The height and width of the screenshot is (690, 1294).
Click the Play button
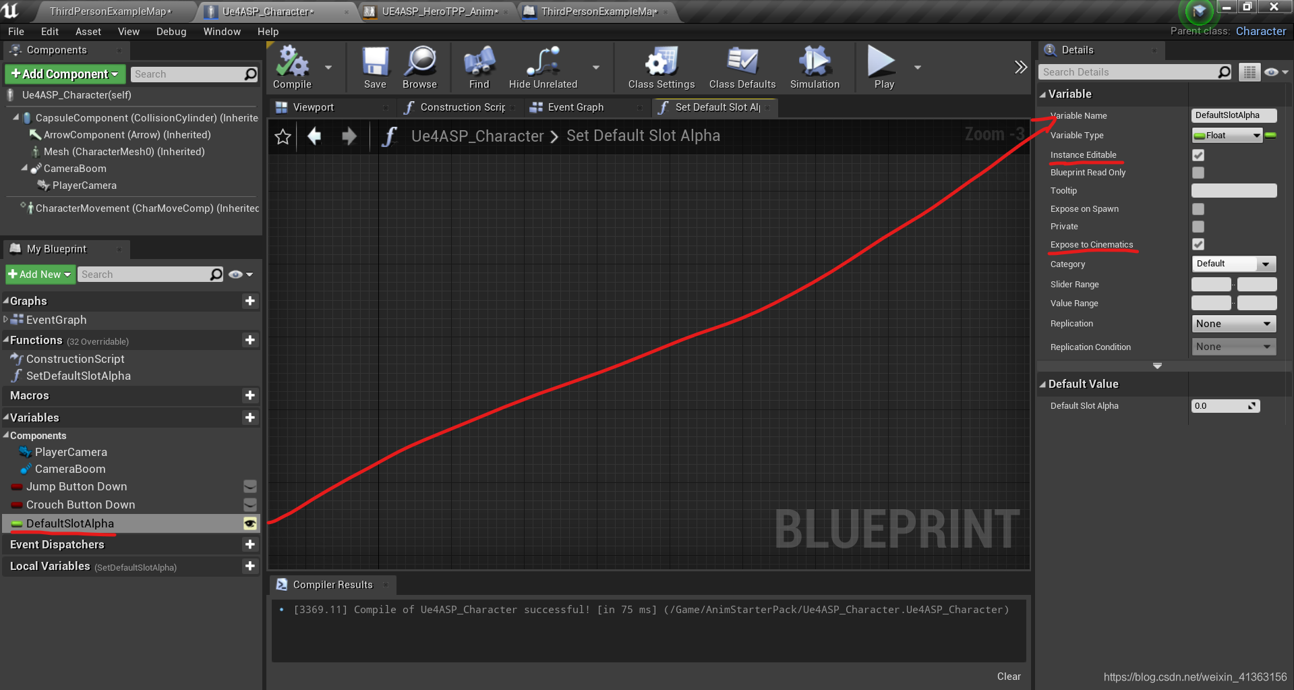click(883, 67)
